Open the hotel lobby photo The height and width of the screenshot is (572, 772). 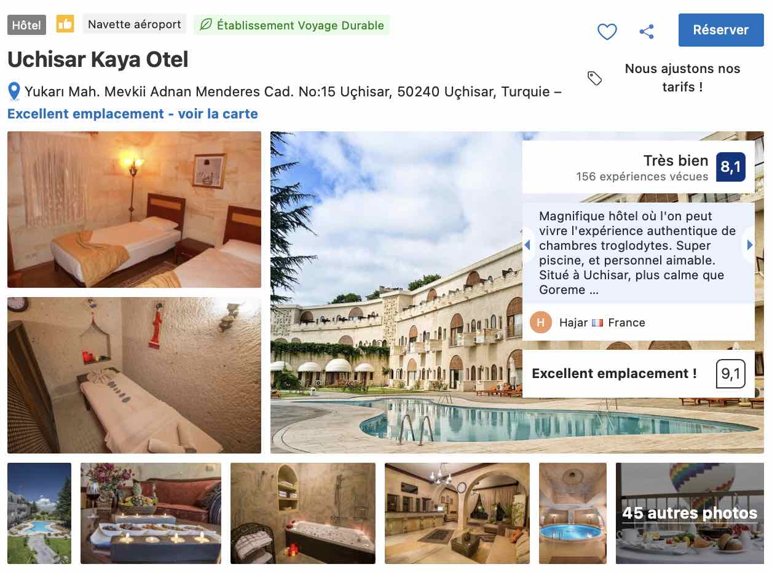click(457, 513)
